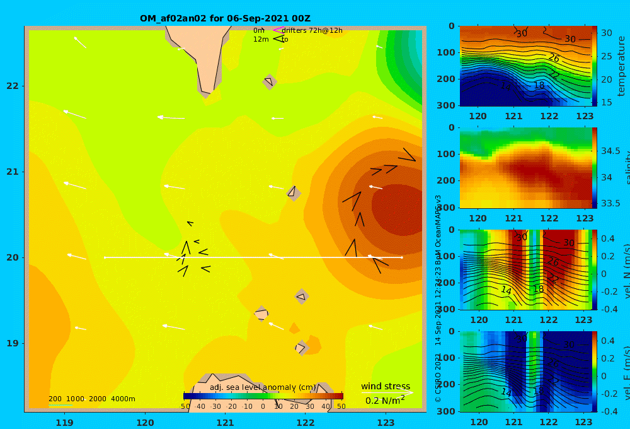
Task: Click the longitude 119 label on main map
Action: [x=64, y=423]
